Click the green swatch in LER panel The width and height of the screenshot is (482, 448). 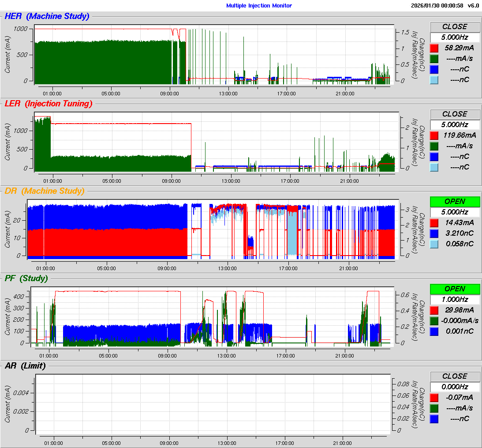pyautogui.click(x=434, y=146)
